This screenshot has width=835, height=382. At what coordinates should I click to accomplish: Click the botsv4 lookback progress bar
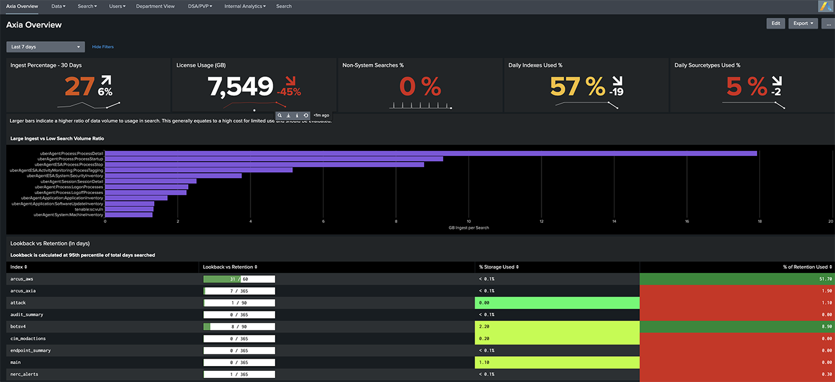pos(239,326)
